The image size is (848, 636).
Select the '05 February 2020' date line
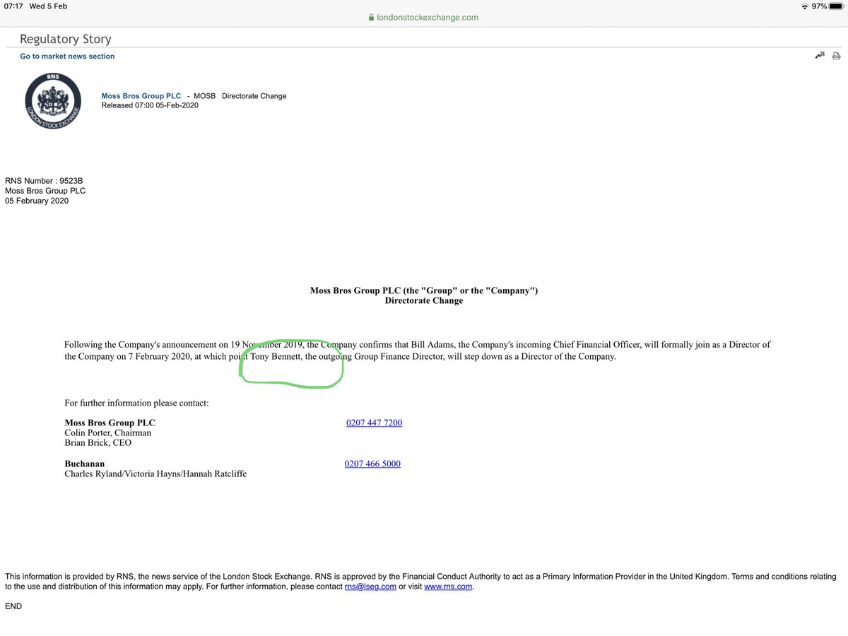click(x=37, y=201)
